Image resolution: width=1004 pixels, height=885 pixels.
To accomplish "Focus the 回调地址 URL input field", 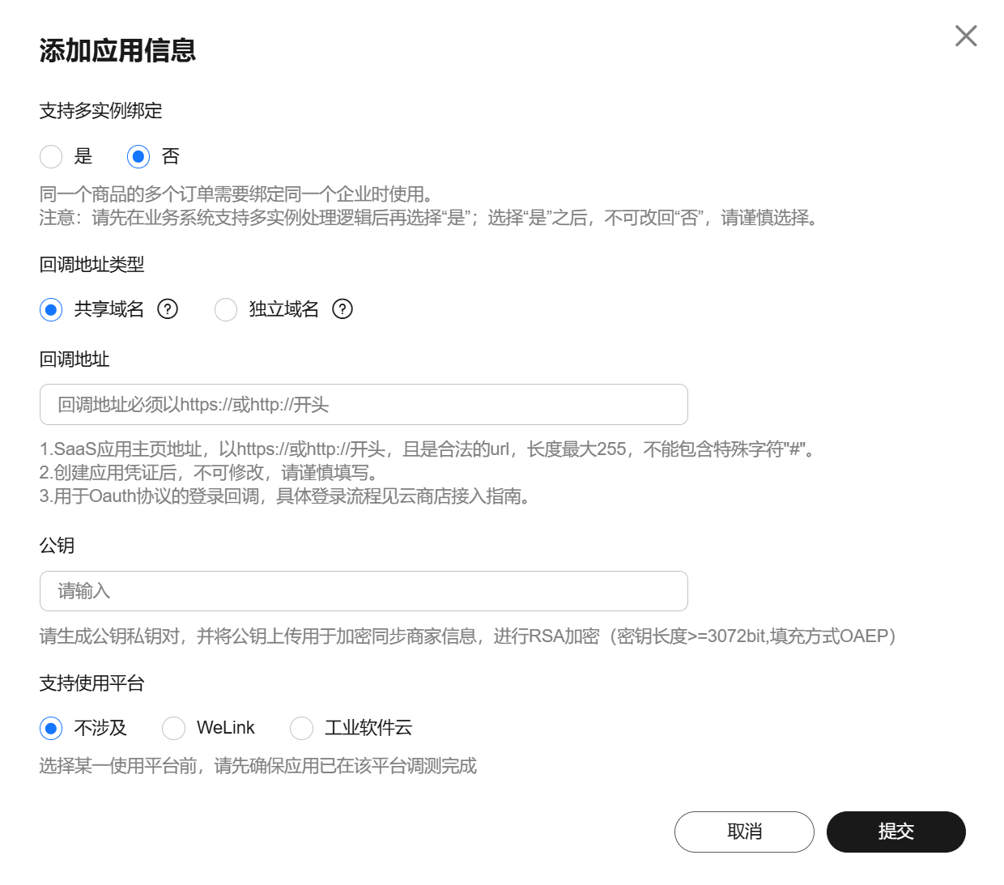I will click(364, 405).
